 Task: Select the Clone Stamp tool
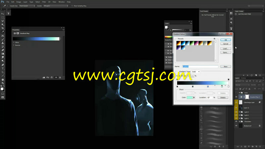(3, 43)
